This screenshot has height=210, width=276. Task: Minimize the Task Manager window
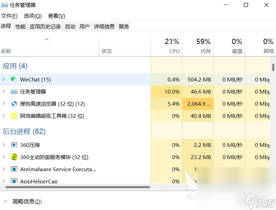point(226,5)
